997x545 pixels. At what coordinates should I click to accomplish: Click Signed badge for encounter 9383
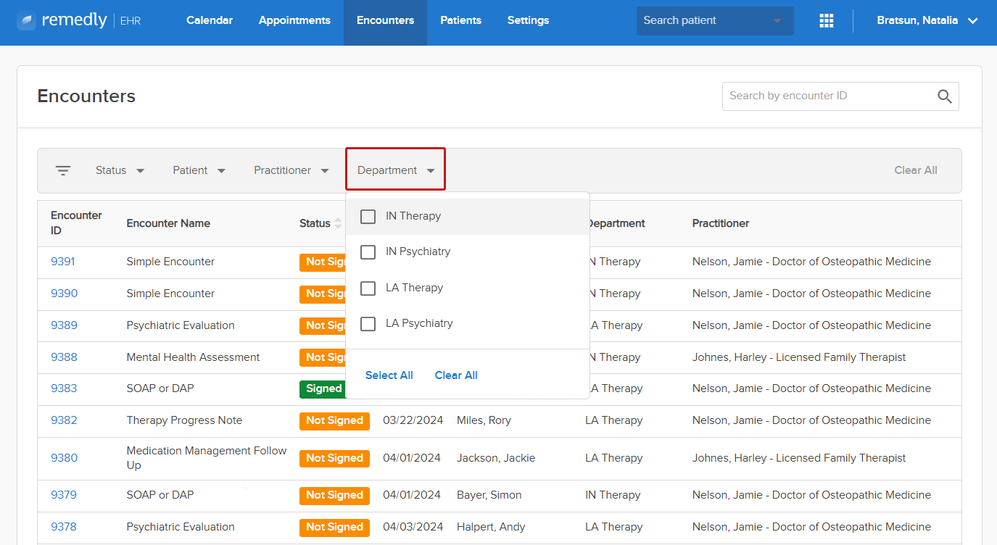[323, 388]
